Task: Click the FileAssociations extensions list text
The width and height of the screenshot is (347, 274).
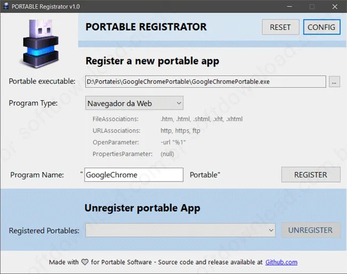Action: coord(202,119)
